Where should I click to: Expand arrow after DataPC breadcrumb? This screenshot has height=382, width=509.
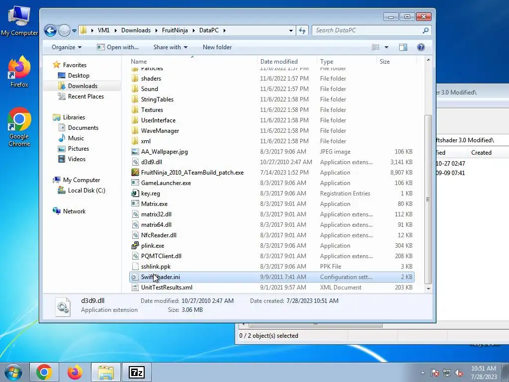tap(224, 30)
